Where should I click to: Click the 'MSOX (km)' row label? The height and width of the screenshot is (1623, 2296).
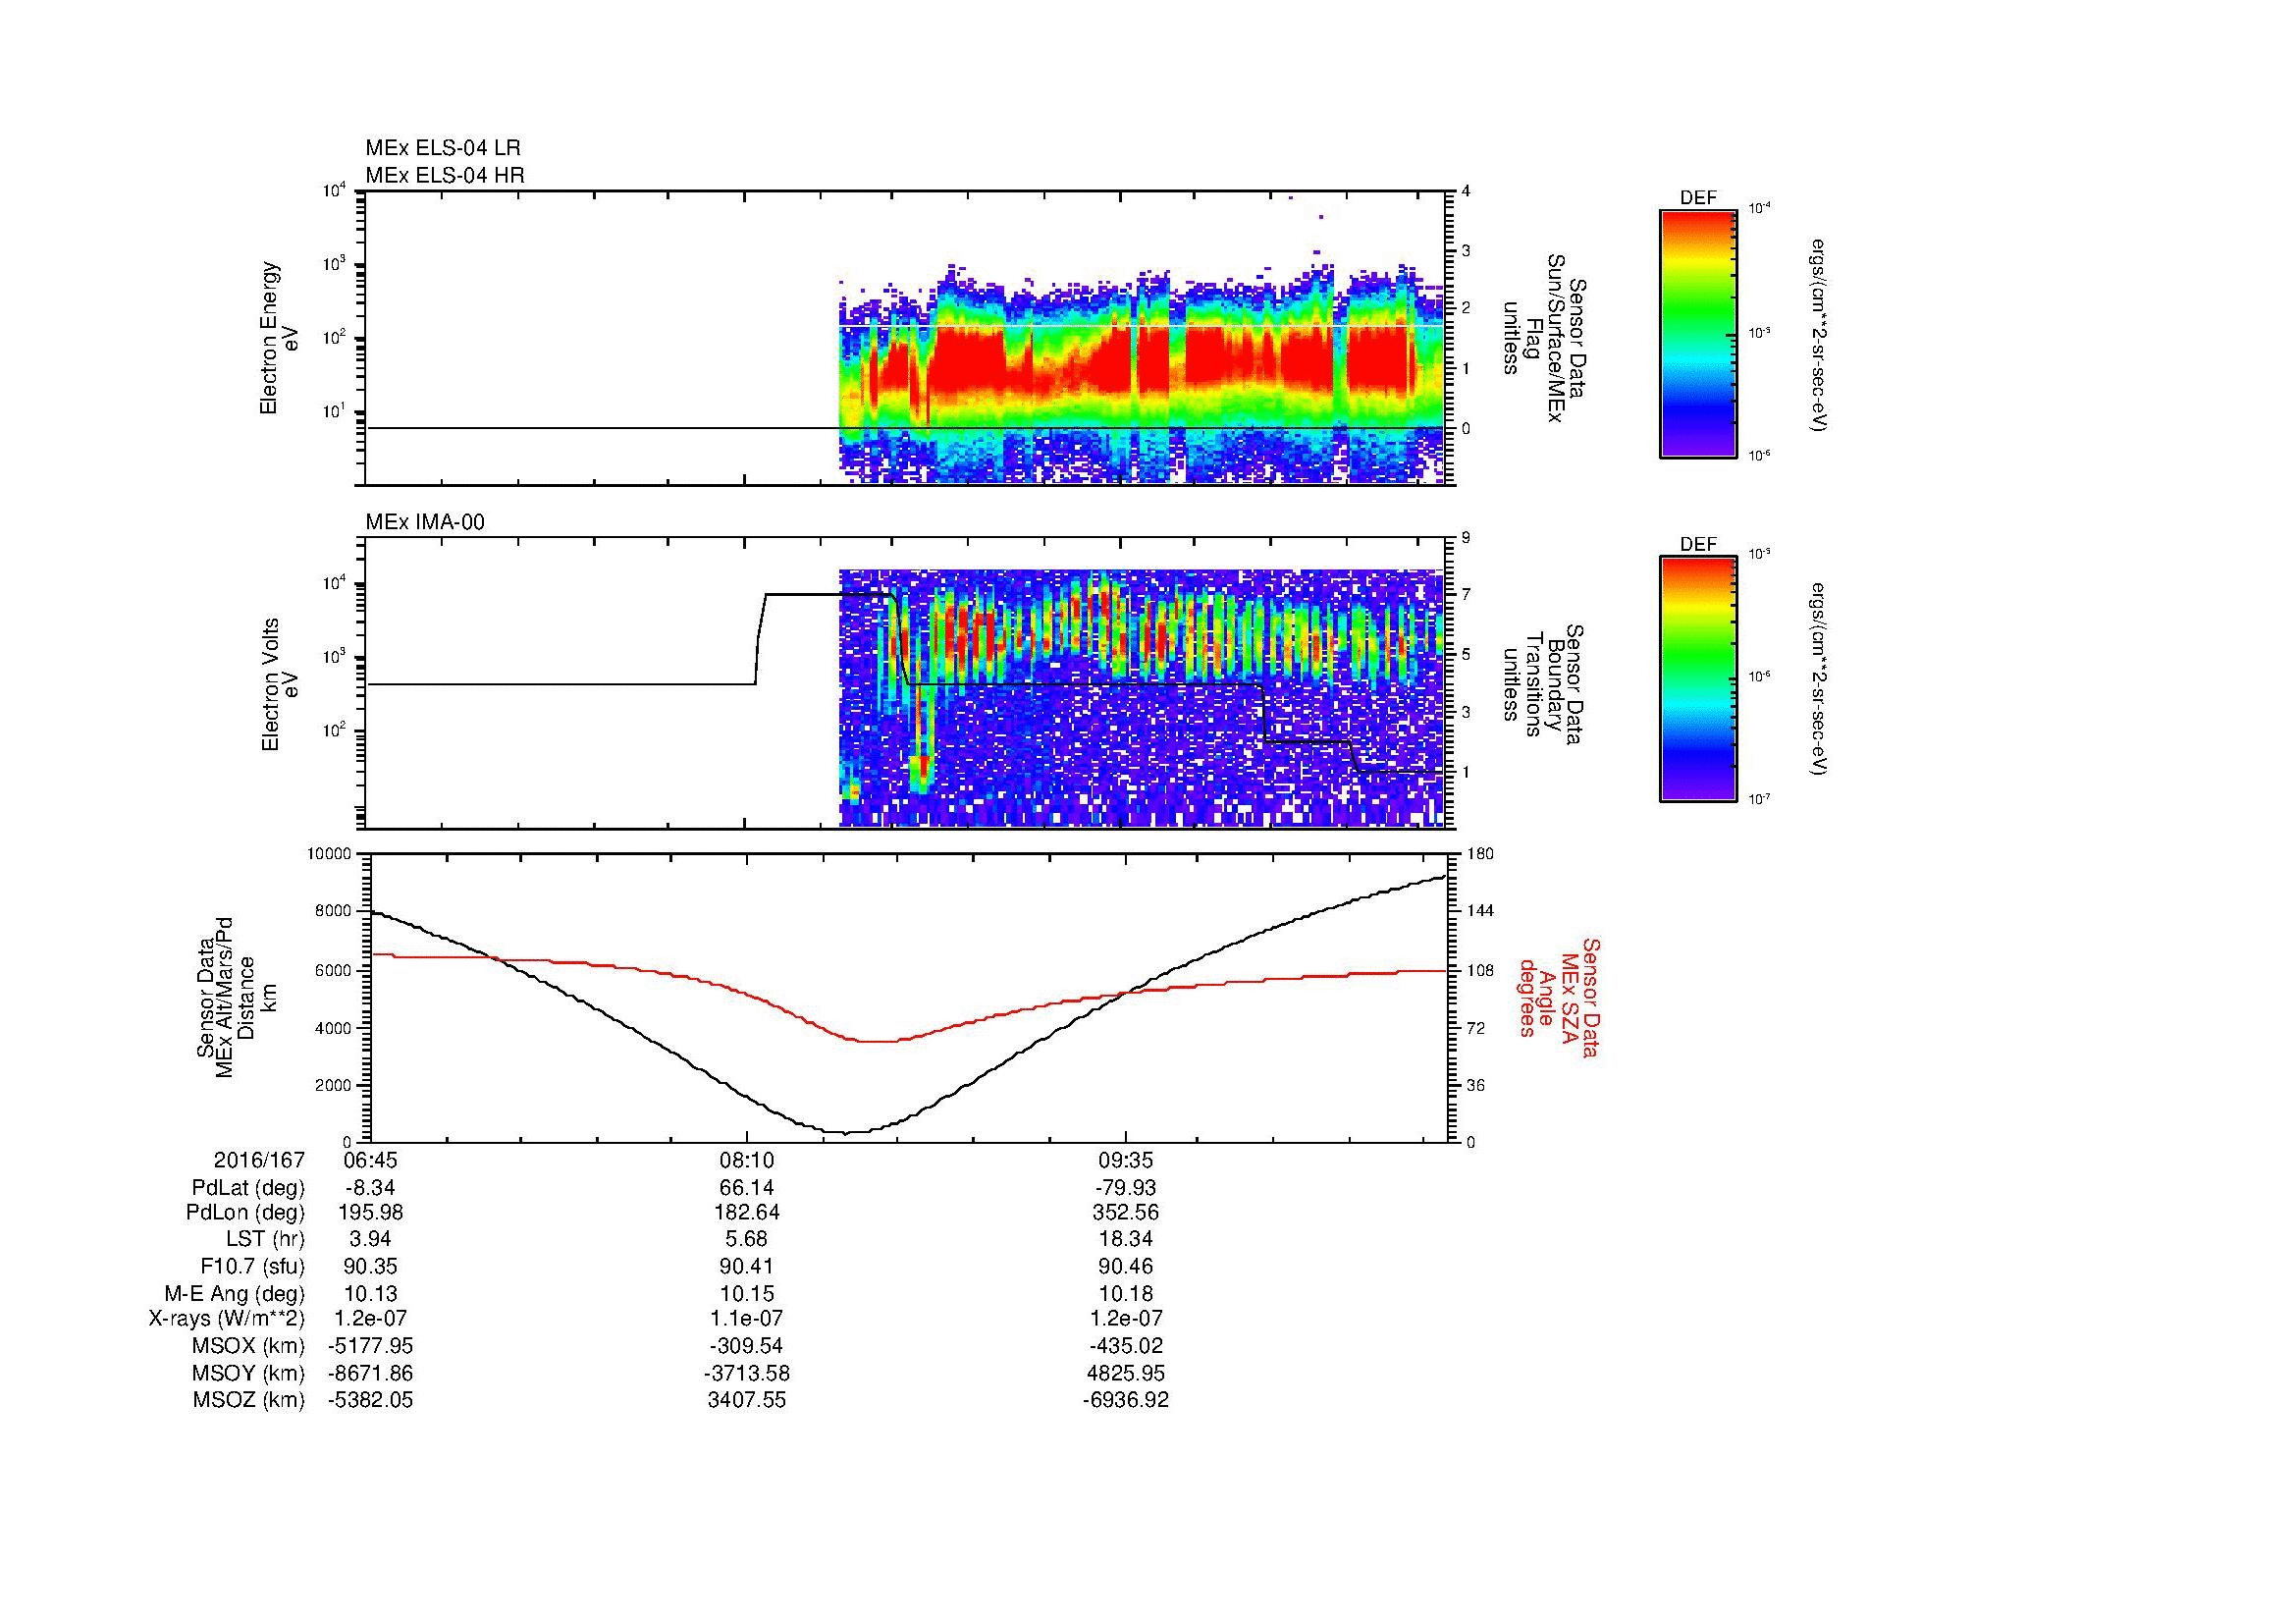248,1347
